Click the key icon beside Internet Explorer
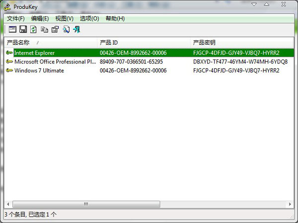The height and width of the screenshot is (223, 298). pos(9,53)
